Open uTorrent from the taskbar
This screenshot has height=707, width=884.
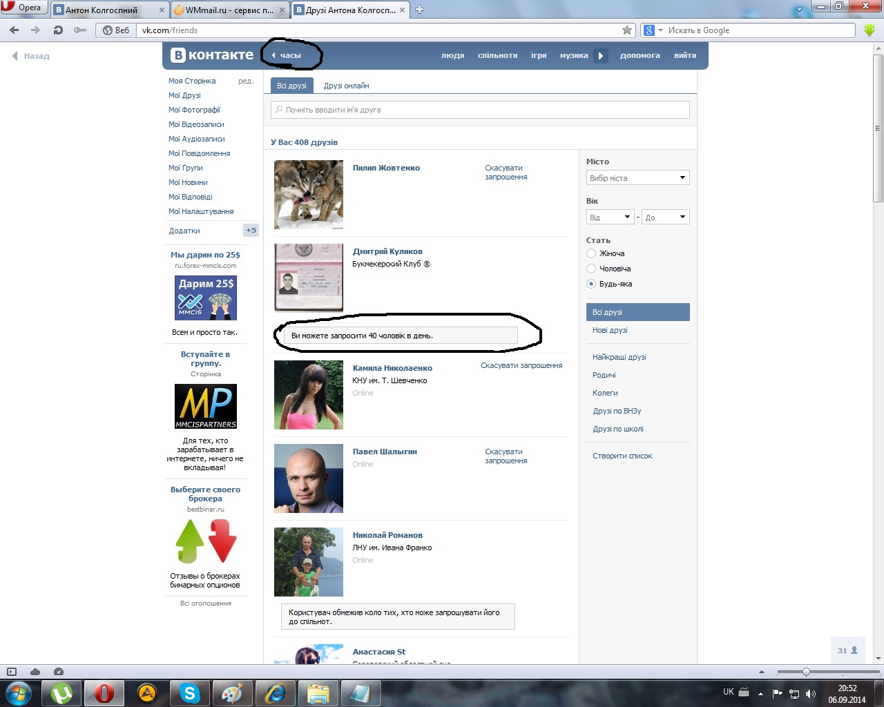61,693
